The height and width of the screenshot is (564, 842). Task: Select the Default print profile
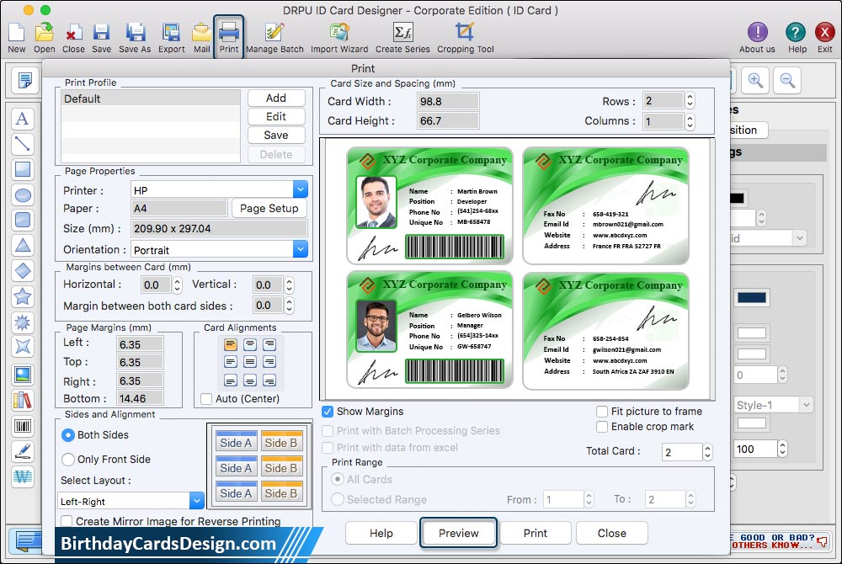click(x=151, y=98)
